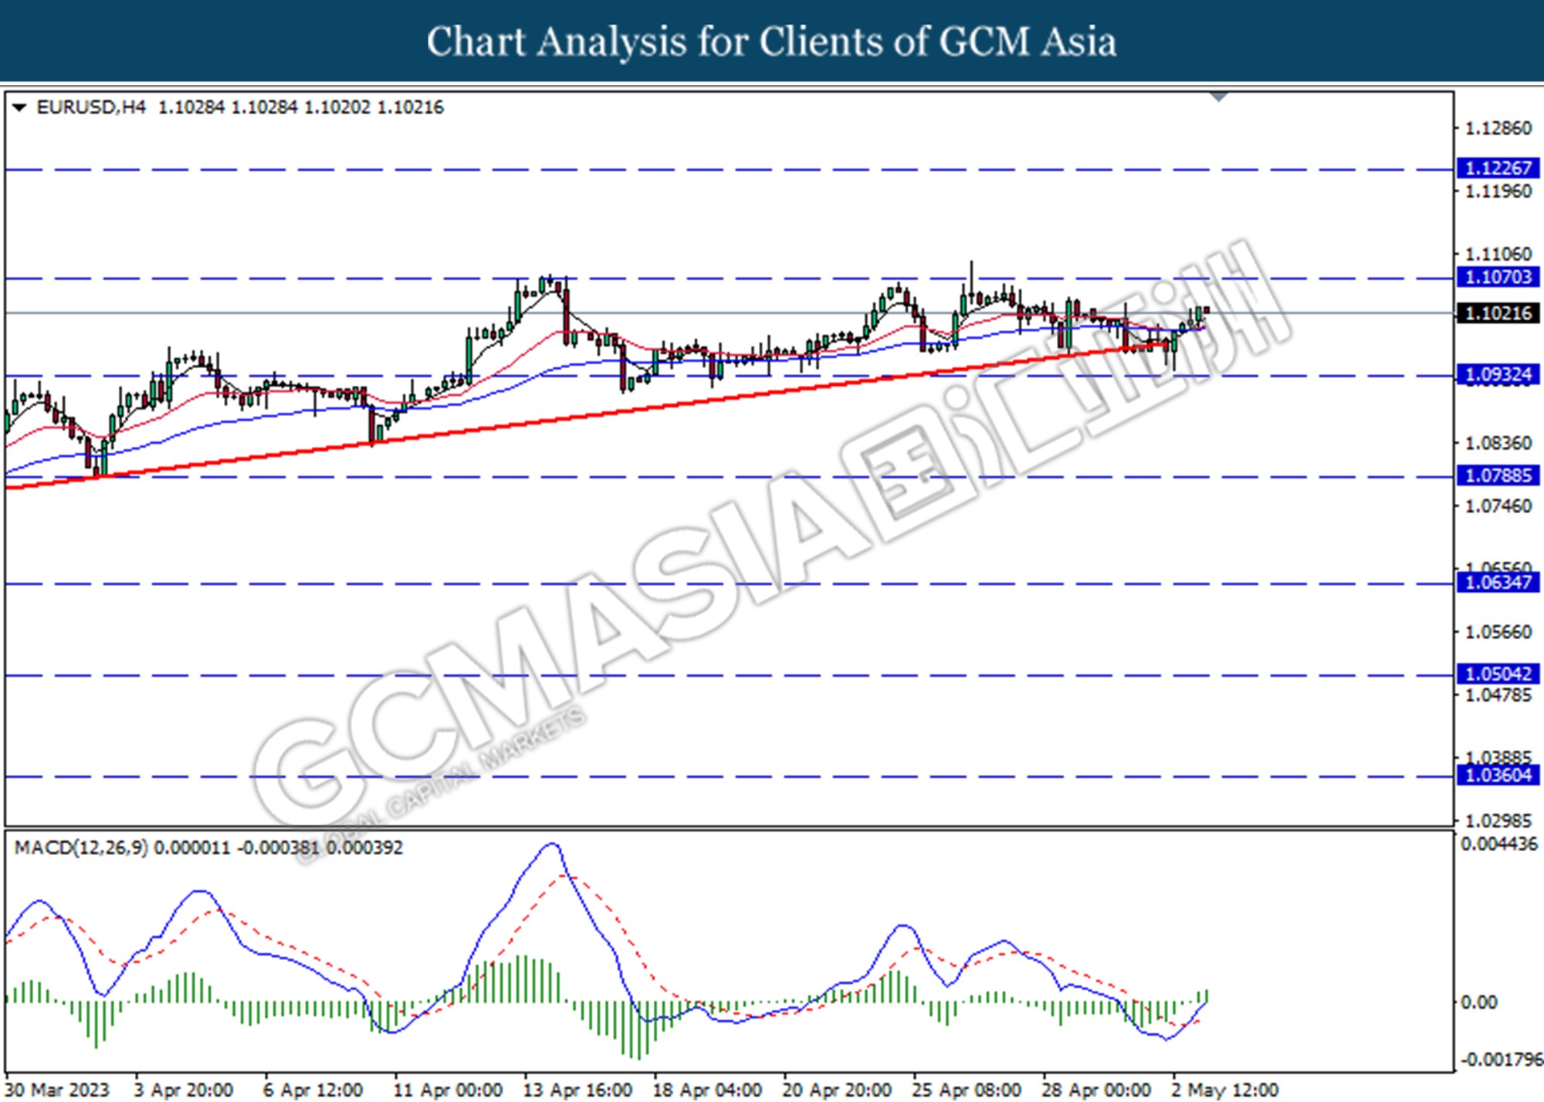
Task: Click the 30 Mar 2023 date label
Action: coord(57,1090)
